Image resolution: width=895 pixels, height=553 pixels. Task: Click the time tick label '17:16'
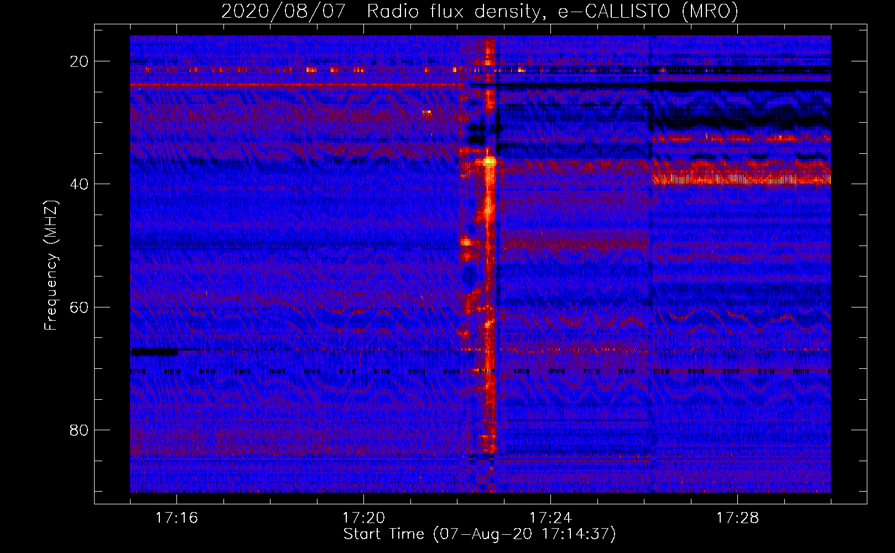(x=176, y=518)
